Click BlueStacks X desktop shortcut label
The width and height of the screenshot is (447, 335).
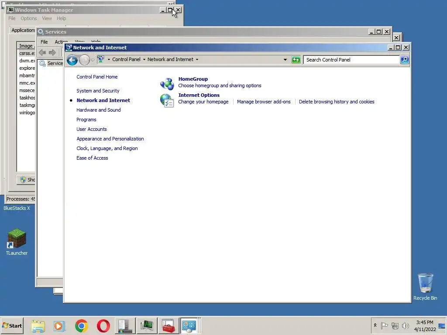pyautogui.click(x=17, y=208)
